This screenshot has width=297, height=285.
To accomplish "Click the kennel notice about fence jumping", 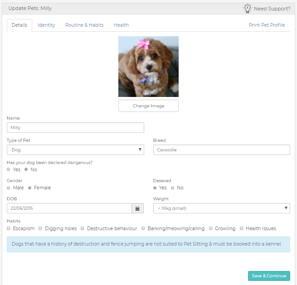I will (x=148, y=244).
